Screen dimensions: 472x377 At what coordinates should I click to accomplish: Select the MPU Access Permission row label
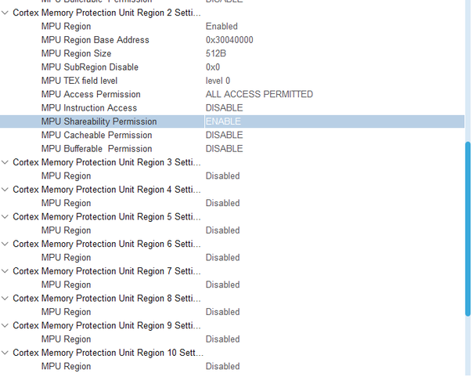pyautogui.click(x=91, y=94)
